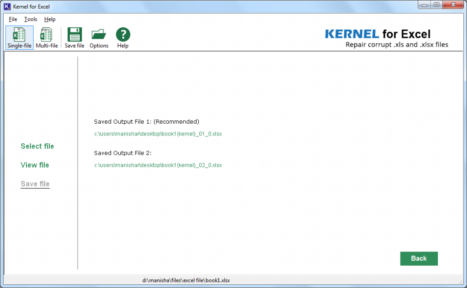The height and width of the screenshot is (288, 467).
Task: Click the 'Save file' sidebar step
Action: tap(35, 183)
